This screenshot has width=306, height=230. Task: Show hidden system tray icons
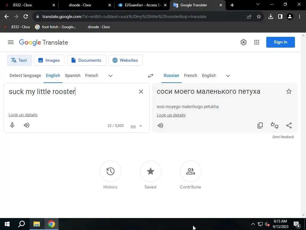pyautogui.click(x=253, y=224)
